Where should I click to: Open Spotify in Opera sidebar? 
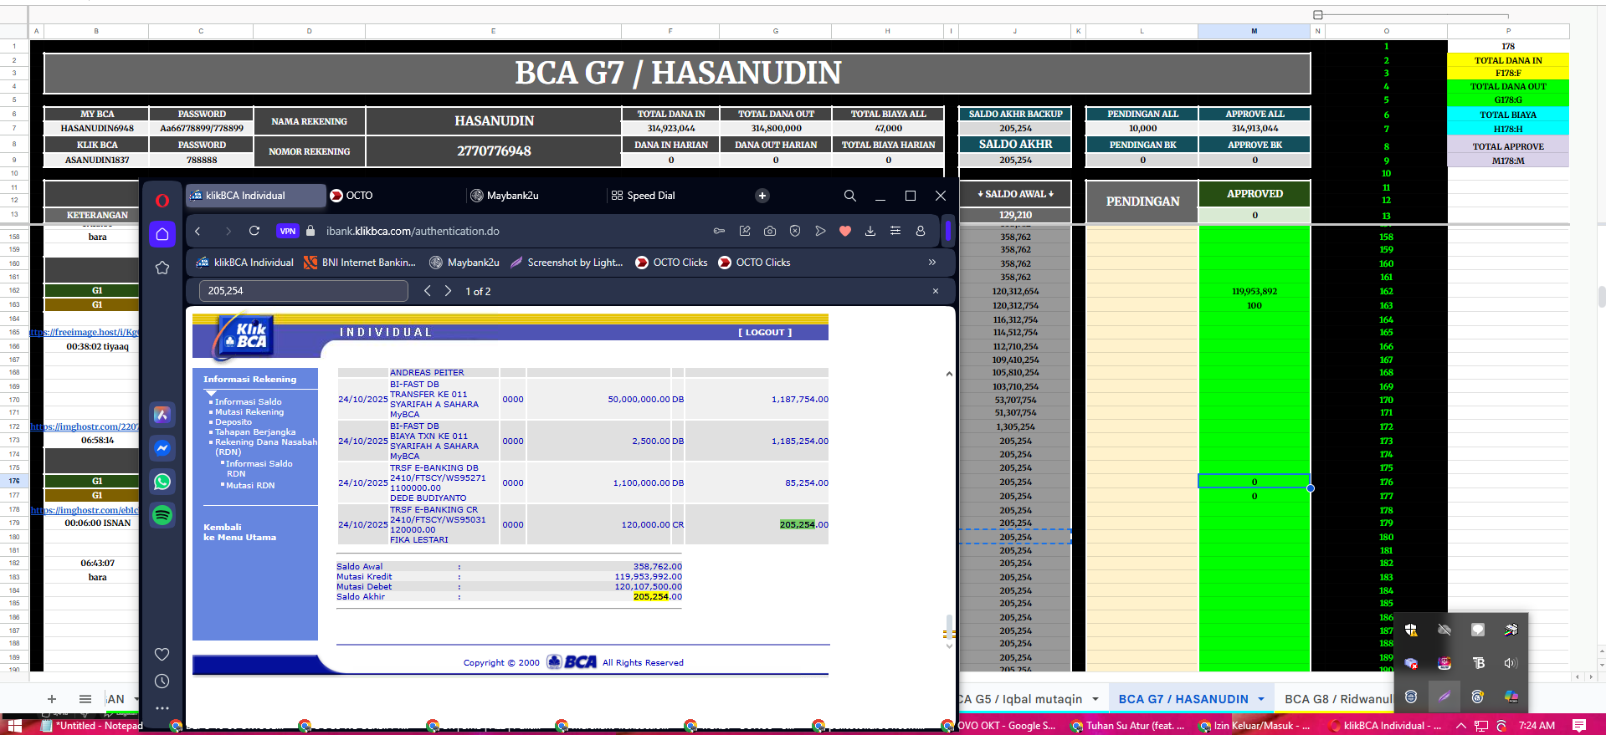coord(162,515)
